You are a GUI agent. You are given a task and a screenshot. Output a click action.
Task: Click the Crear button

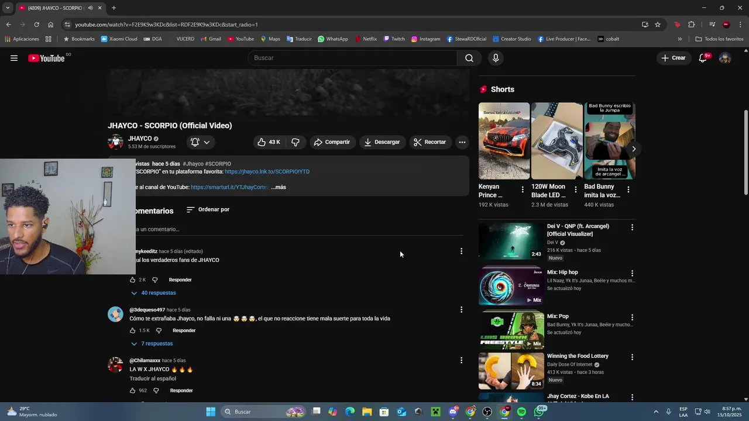pos(674,58)
